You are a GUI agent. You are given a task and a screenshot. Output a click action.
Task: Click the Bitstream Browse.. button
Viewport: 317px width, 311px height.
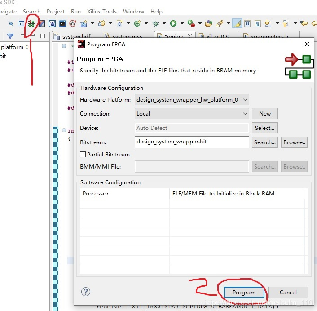point(294,142)
